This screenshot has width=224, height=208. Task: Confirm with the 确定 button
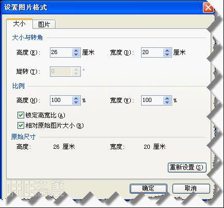[x=148, y=188]
